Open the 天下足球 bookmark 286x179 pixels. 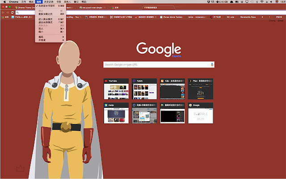pyautogui.click(x=215, y=17)
